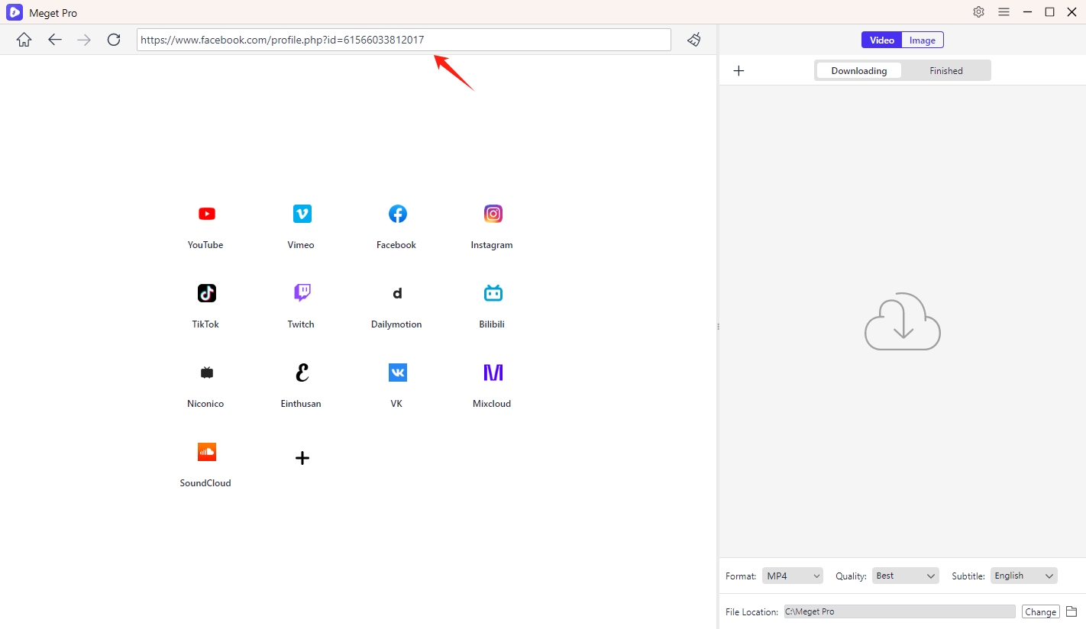The width and height of the screenshot is (1086, 629).
Task: Switch to Video mode
Action: [x=882, y=40]
